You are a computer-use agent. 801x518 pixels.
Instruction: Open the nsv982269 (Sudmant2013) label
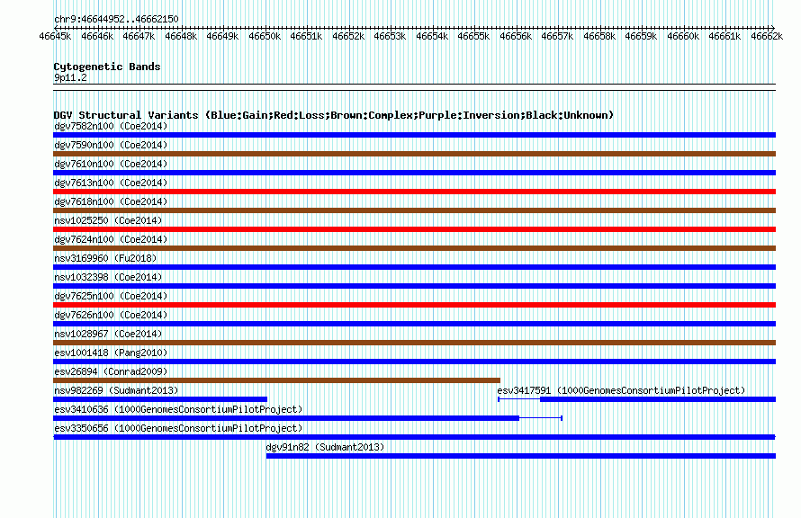[x=116, y=390]
